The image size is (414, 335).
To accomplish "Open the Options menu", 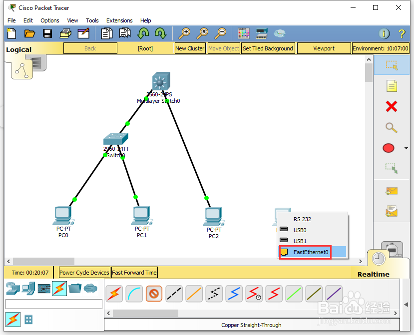I will coord(49,20).
